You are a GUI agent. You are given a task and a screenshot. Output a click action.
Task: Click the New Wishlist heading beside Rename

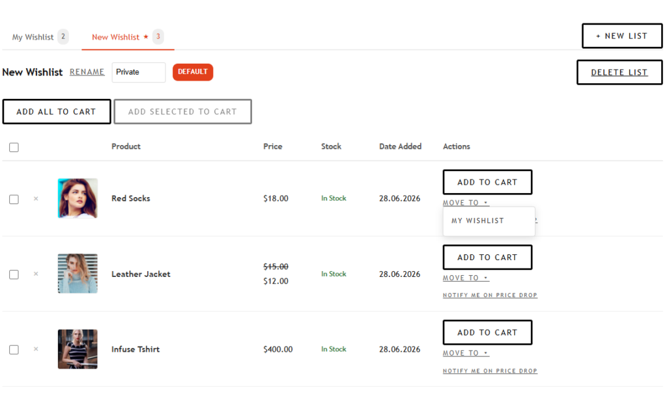pos(33,72)
